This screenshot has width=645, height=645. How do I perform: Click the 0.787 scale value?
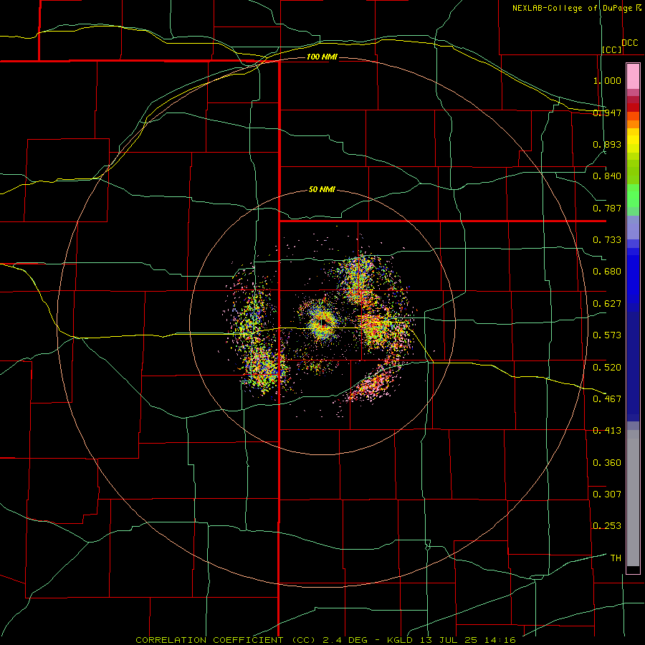tap(607, 208)
